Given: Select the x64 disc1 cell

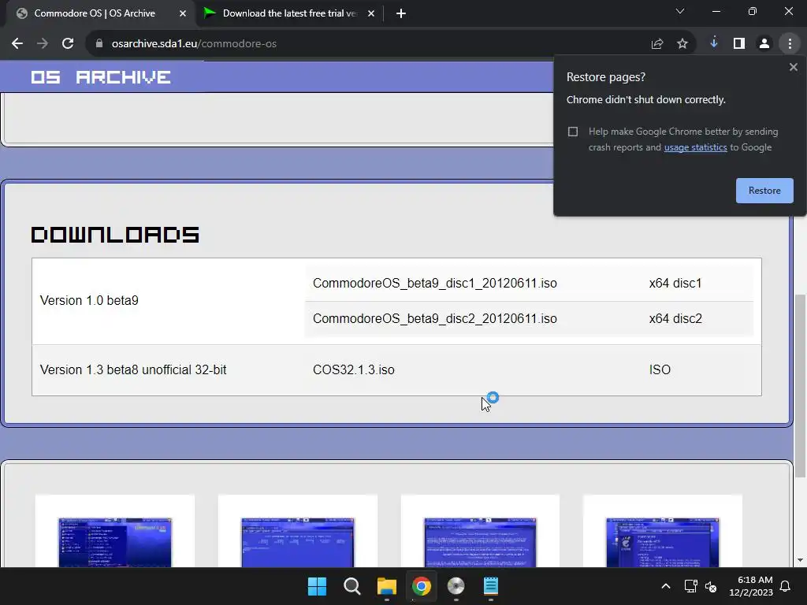Looking at the screenshot, I should (675, 284).
